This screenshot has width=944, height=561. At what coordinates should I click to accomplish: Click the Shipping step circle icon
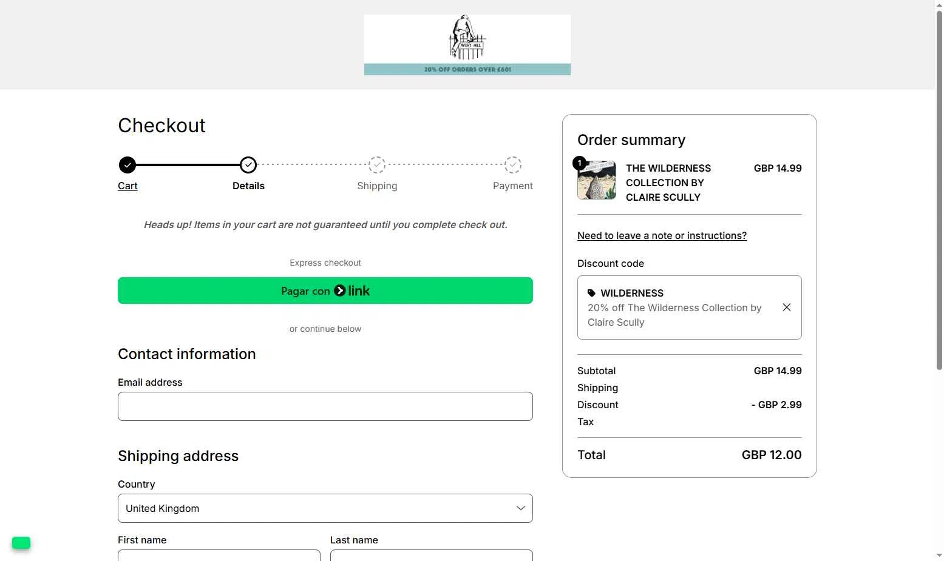tap(377, 164)
